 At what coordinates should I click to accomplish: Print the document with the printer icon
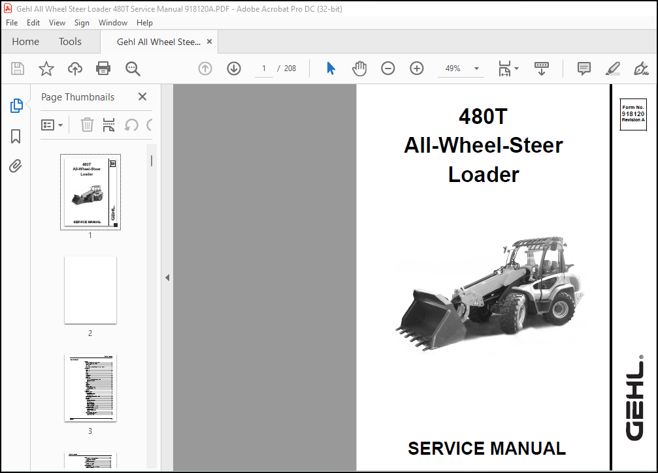pos(103,69)
